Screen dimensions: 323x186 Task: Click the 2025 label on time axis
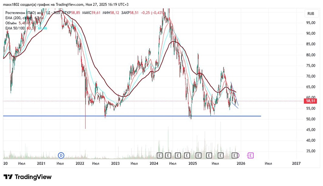point(193,164)
